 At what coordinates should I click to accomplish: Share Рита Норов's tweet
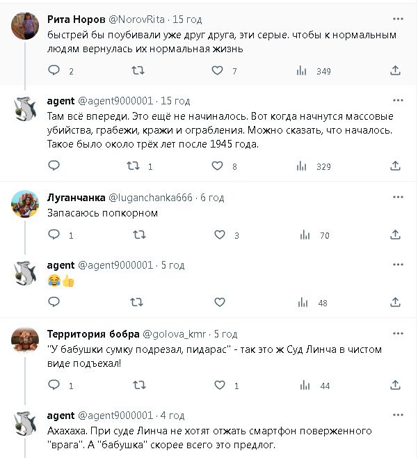click(x=396, y=70)
